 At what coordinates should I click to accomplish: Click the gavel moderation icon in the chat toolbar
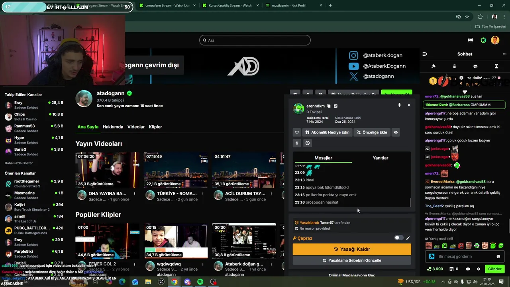pyautogui.click(x=433, y=66)
